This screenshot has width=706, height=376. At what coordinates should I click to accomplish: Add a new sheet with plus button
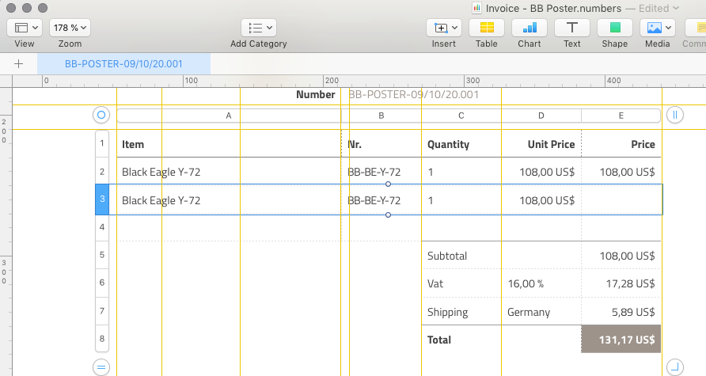pyautogui.click(x=19, y=64)
